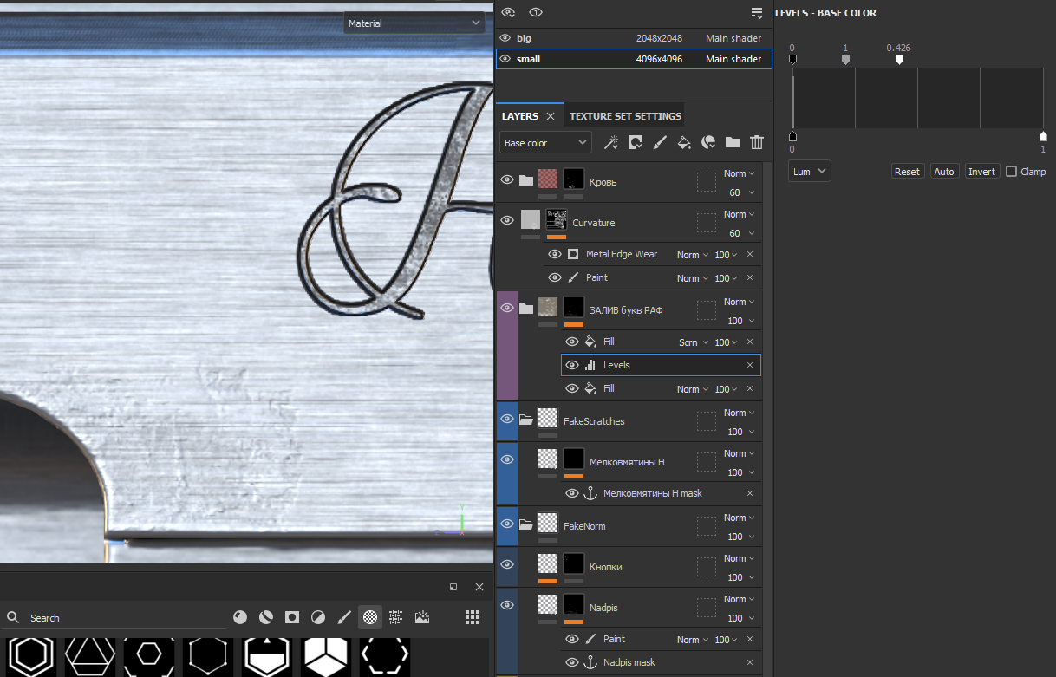Enable the Clamp checkbox

point(1011,172)
